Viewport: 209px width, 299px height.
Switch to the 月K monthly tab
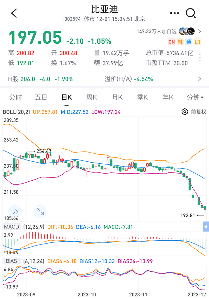[117, 97]
